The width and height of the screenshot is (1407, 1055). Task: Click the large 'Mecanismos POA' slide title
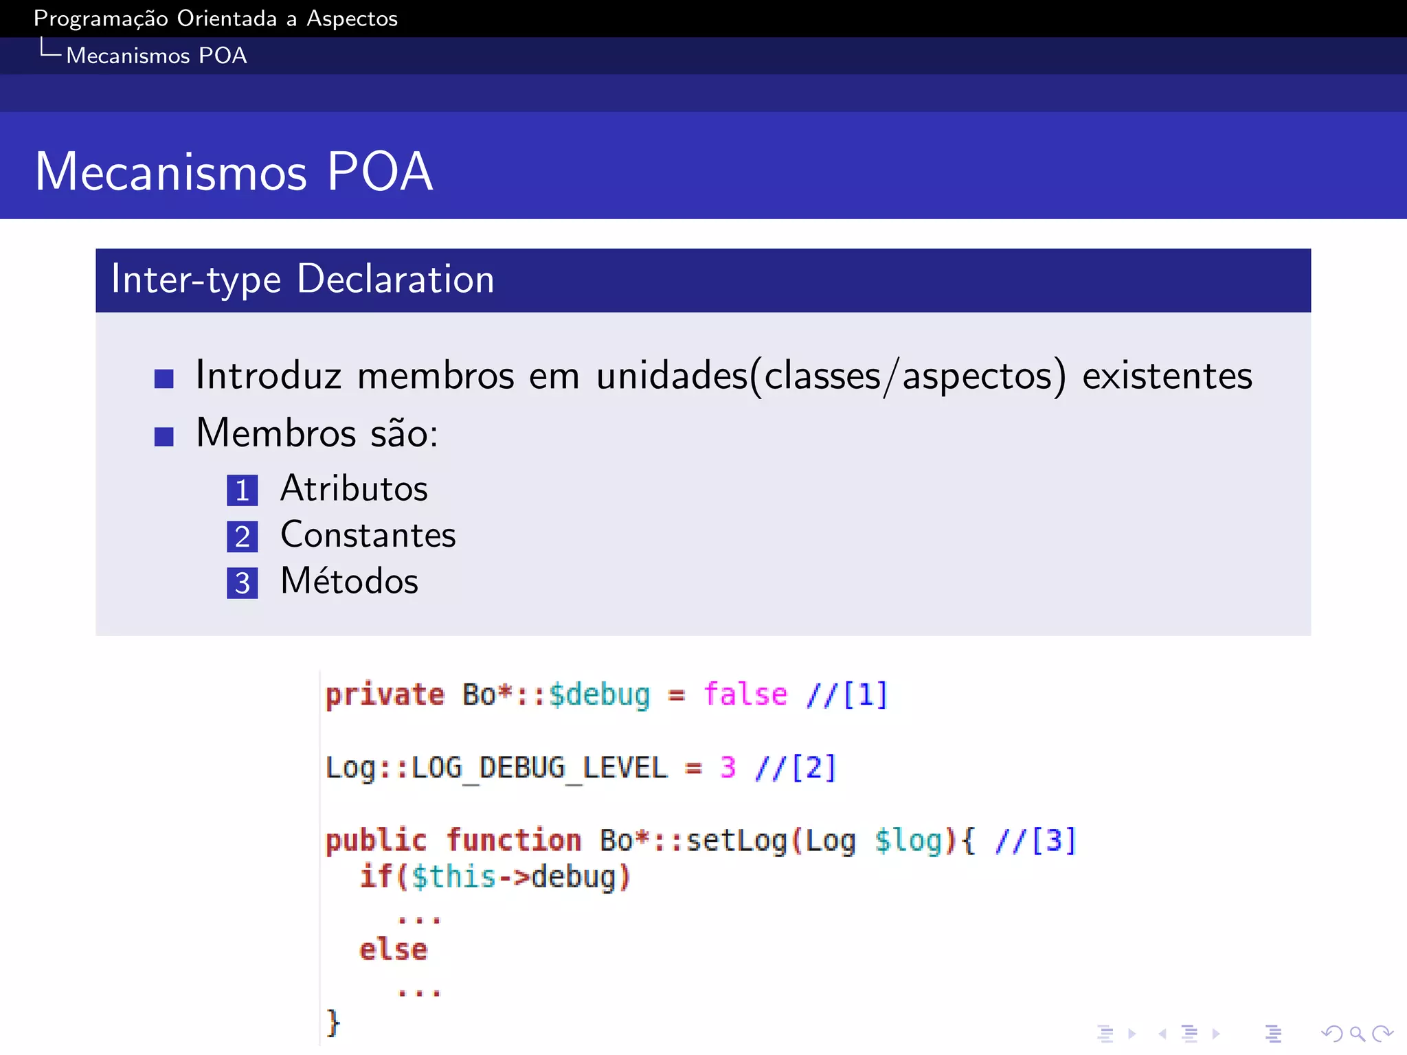tap(234, 171)
